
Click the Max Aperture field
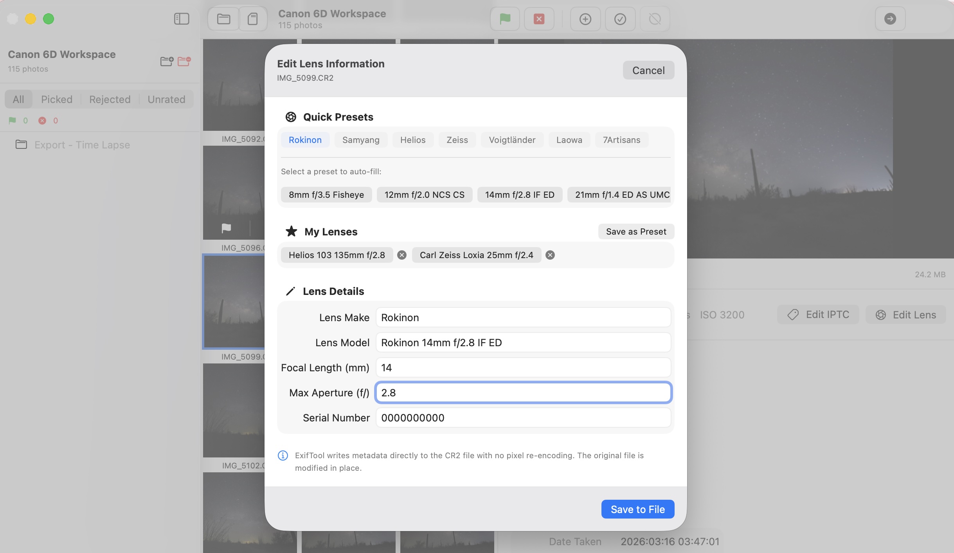click(x=523, y=392)
